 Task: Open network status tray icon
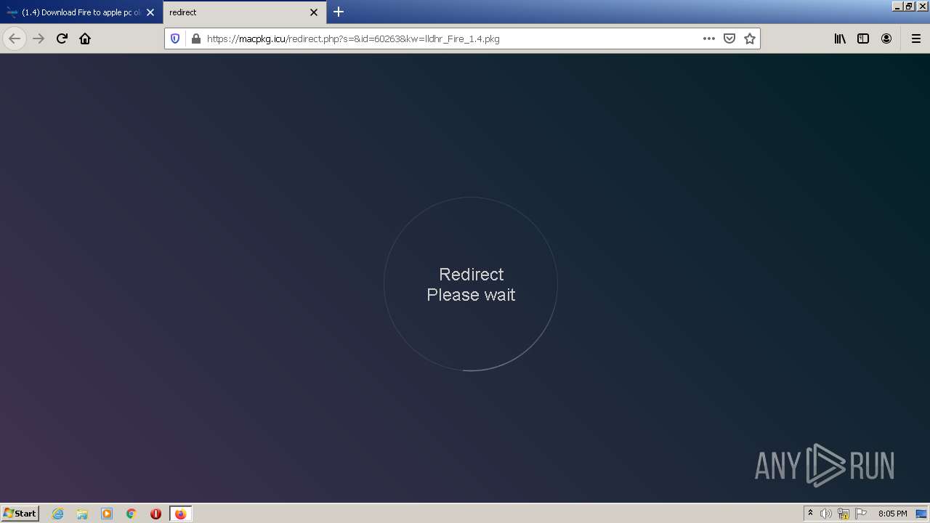click(844, 514)
